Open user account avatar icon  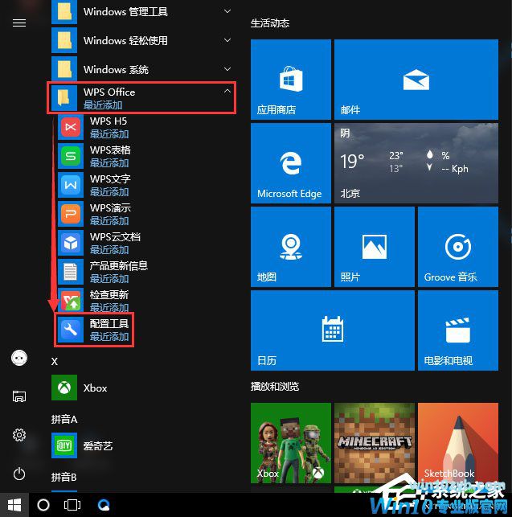click(19, 358)
